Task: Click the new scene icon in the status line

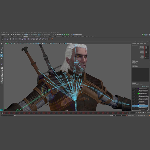Action: pyautogui.click(x=12, y=34)
